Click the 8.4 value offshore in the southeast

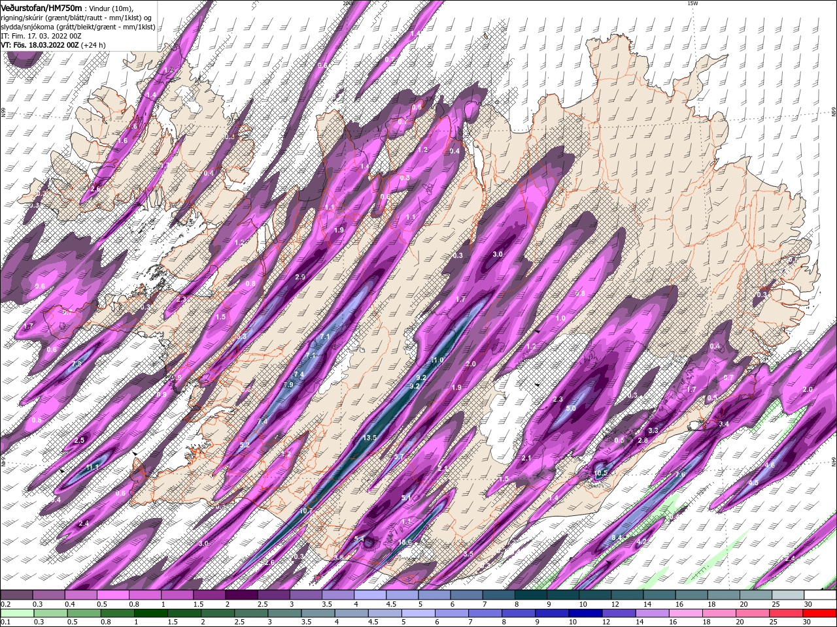point(617,538)
